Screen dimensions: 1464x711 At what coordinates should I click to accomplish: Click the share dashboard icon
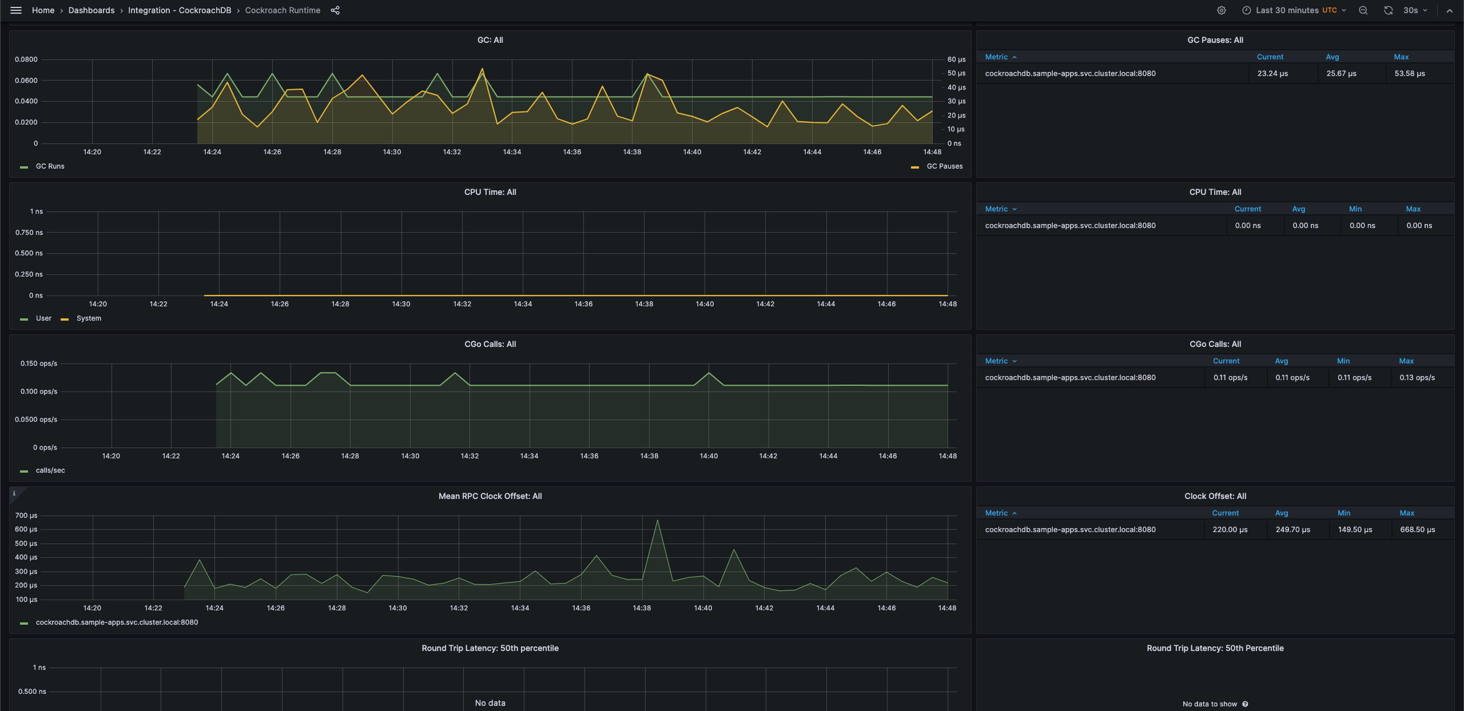(x=335, y=10)
